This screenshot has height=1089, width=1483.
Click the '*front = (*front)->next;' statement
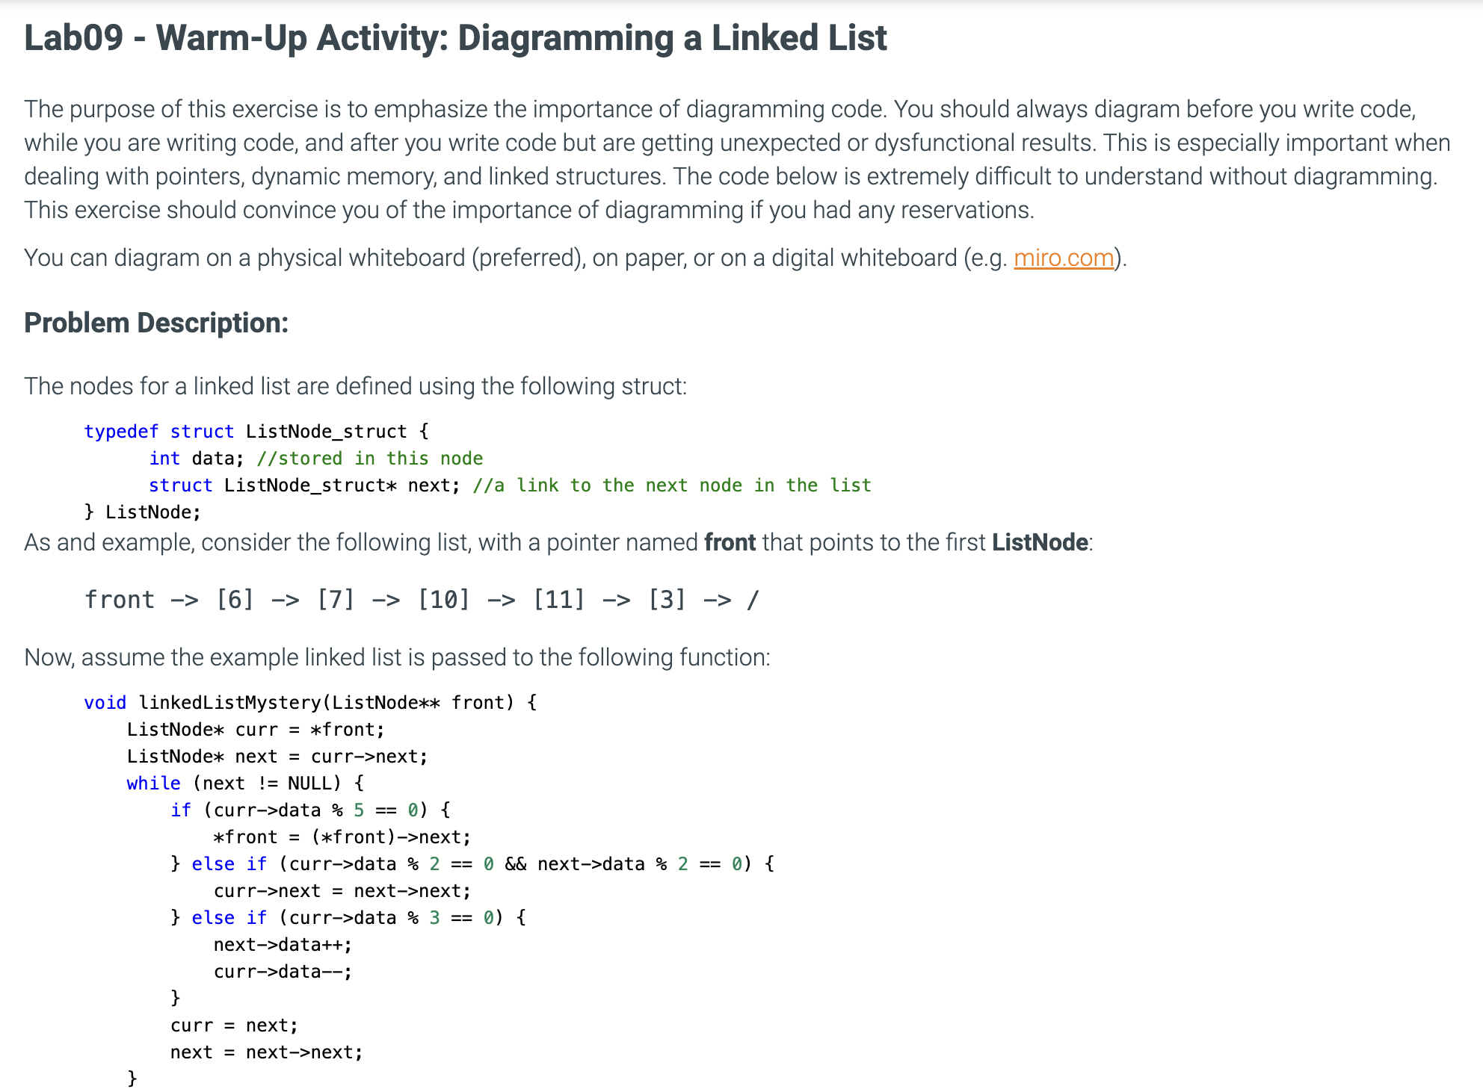click(x=342, y=837)
